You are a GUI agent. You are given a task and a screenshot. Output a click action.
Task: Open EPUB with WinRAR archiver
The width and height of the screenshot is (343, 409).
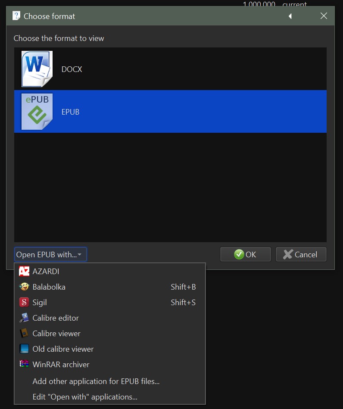(x=110, y=365)
